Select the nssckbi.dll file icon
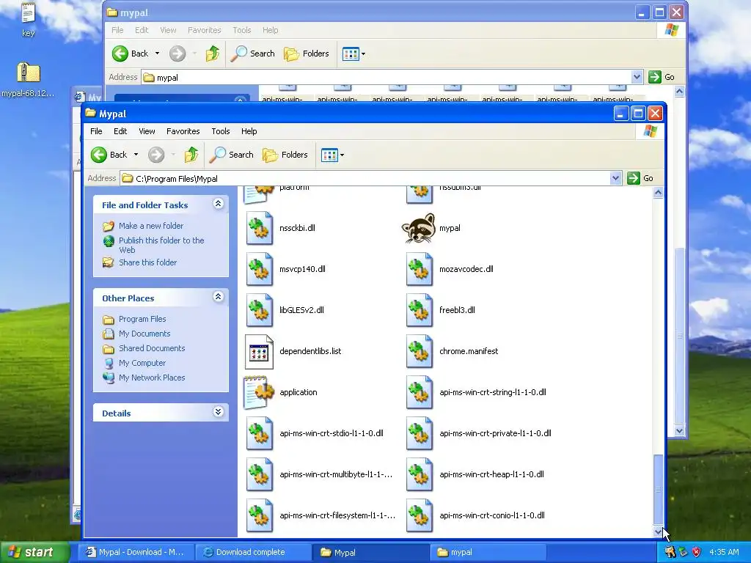 point(259,229)
